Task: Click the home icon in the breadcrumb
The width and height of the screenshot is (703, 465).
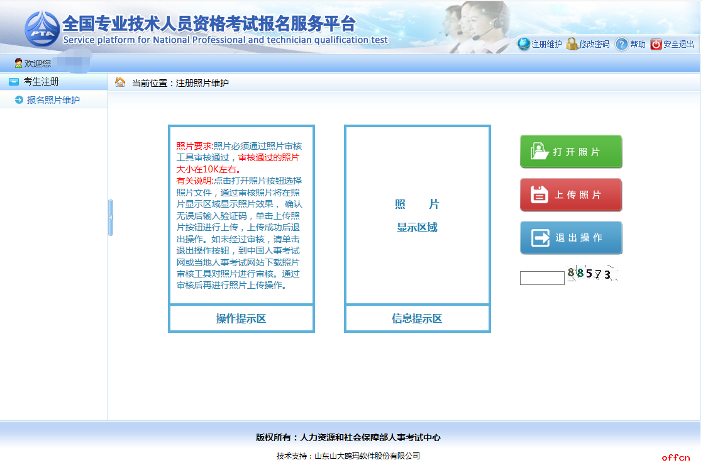Action: (120, 82)
